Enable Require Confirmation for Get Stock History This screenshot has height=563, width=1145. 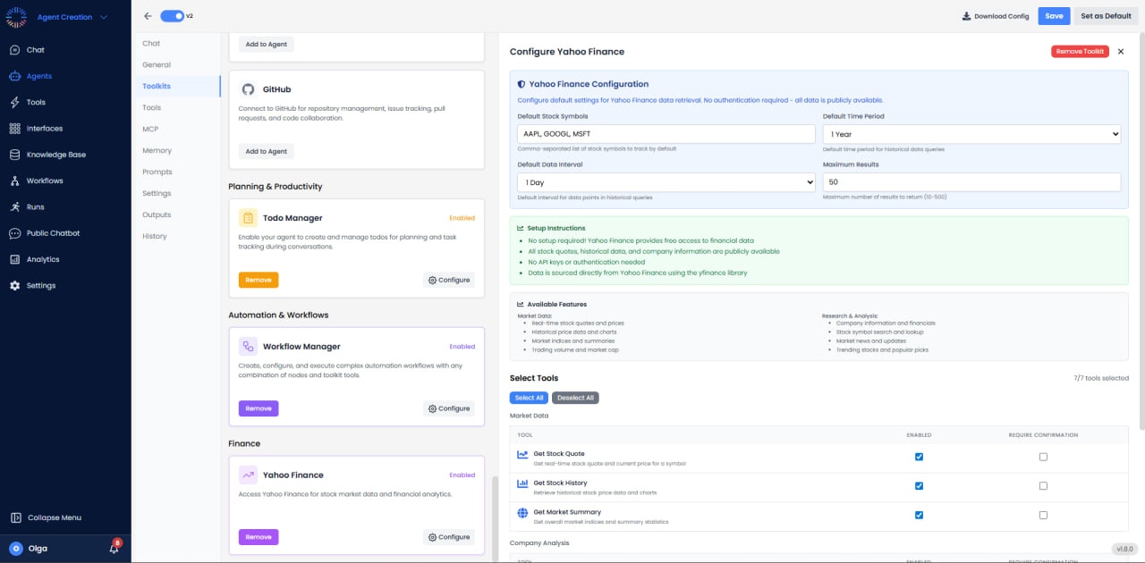click(x=1043, y=485)
